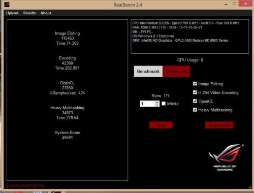
Task: Click the Screenshot button
Action: [219, 125]
